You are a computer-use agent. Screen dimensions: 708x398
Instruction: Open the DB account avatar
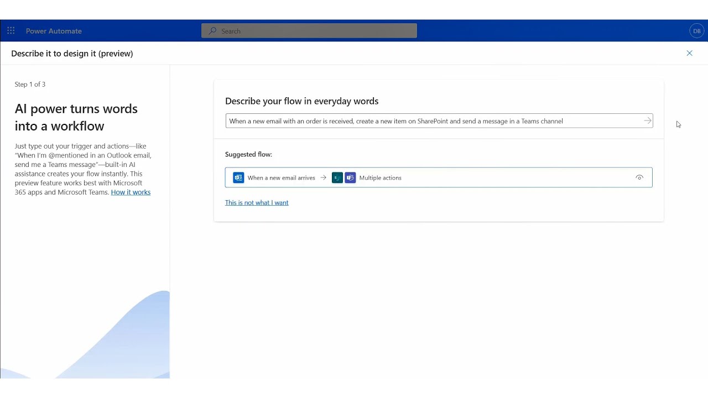coord(697,31)
